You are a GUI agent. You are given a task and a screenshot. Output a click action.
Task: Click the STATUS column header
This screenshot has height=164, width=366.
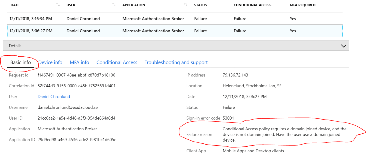click(200, 5)
